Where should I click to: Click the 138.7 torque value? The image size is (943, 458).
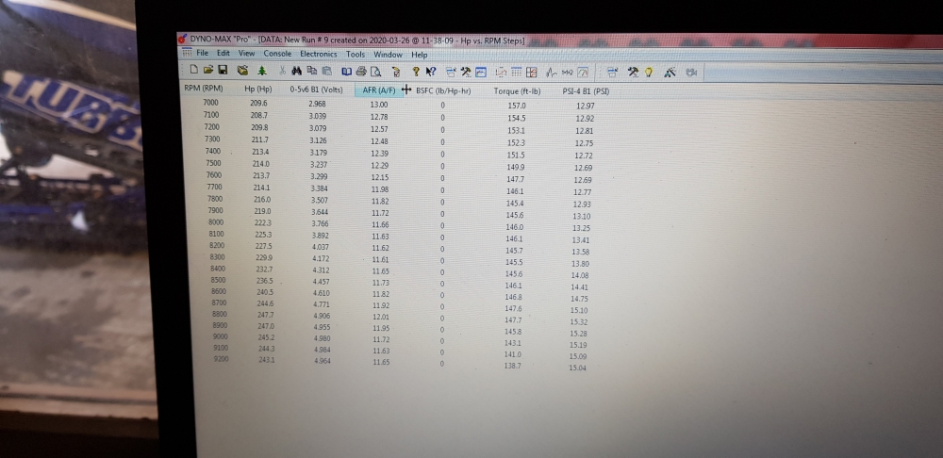[512, 366]
